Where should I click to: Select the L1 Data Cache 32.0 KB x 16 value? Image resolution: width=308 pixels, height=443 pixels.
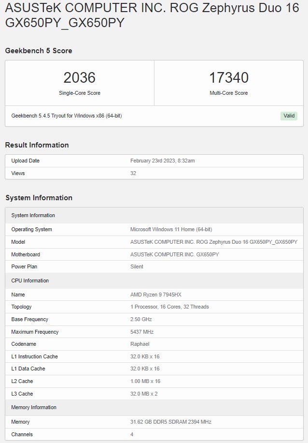145,369
